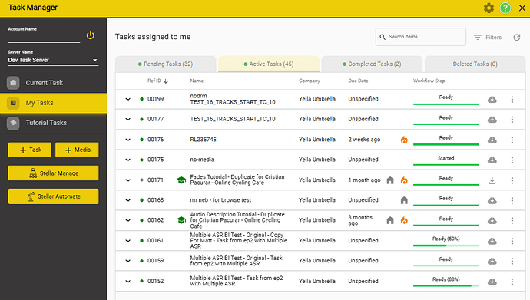530x300 pixels.
Task: Expand task row 00168
Action: [x=128, y=200]
